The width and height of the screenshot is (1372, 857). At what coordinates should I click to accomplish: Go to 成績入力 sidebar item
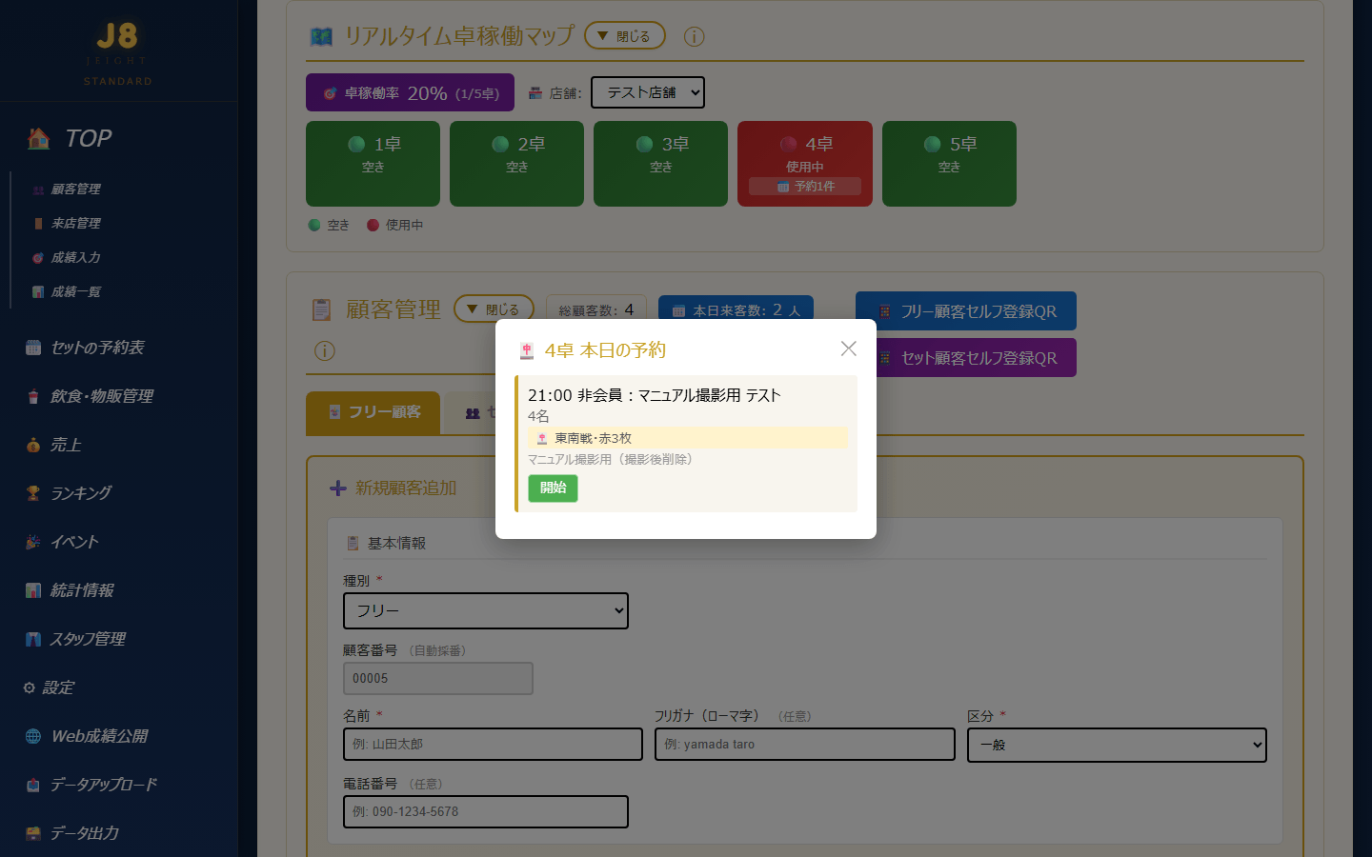click(x=75, y=258)
